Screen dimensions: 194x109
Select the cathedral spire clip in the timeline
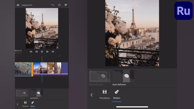coord(58,68)
